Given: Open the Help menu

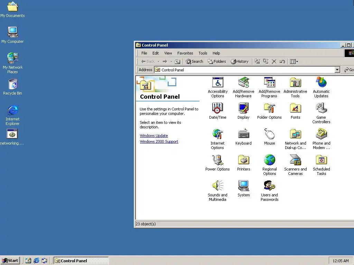Looking at the screenshot, I should pyautogui.click(x=216, y=53).
